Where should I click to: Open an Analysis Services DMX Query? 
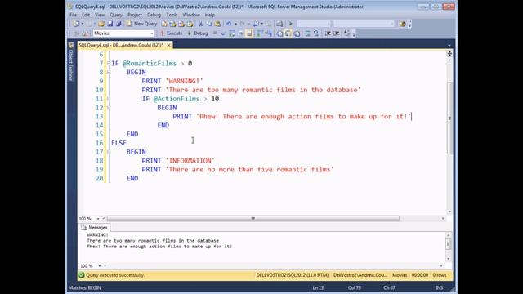coord(181,24)
